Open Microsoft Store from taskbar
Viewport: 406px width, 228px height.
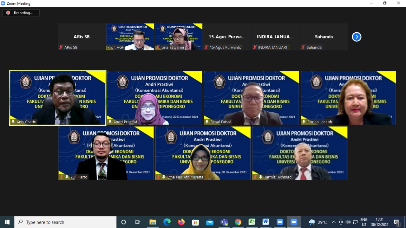click(195, 222)
